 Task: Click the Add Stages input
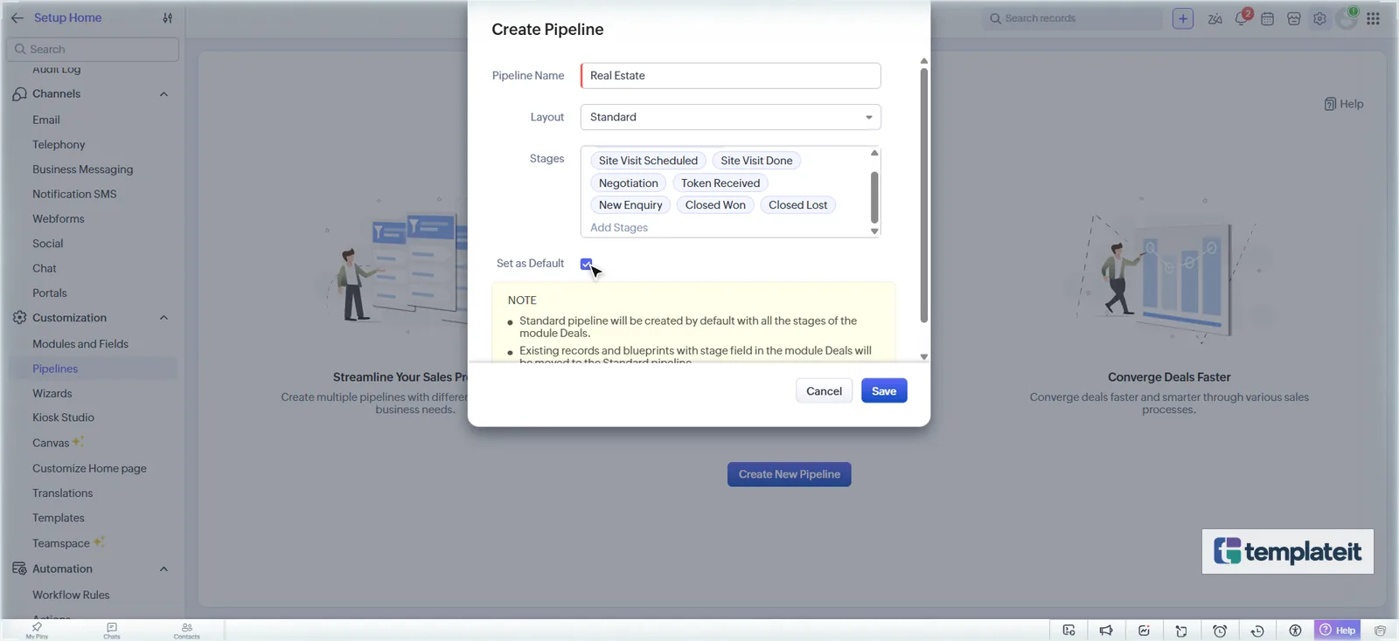pos(619,228)
